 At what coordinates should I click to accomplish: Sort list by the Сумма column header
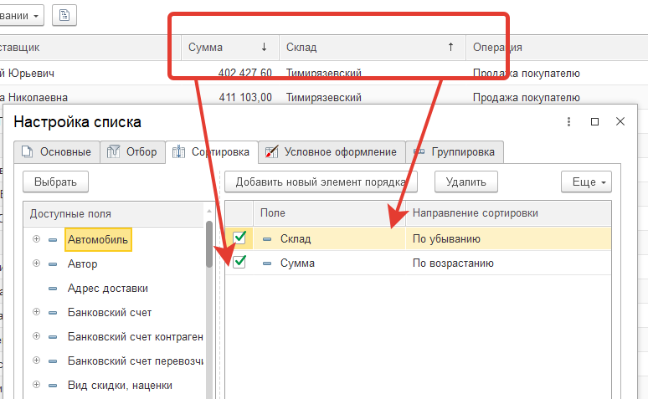pyautogui.click(x=229, y=48)
